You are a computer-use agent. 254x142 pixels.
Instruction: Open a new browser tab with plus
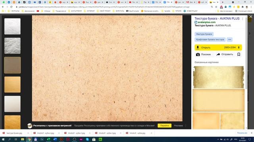click(x=222, y=2)
